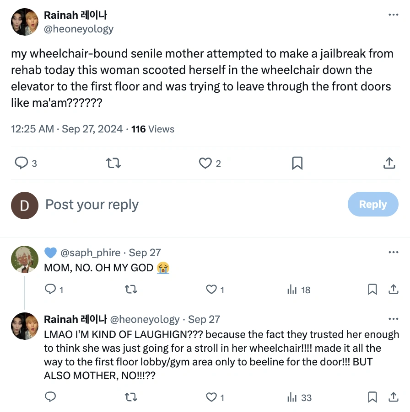
Task: Open Rainah's avatar at top of tweet
Action: point(24,22)
